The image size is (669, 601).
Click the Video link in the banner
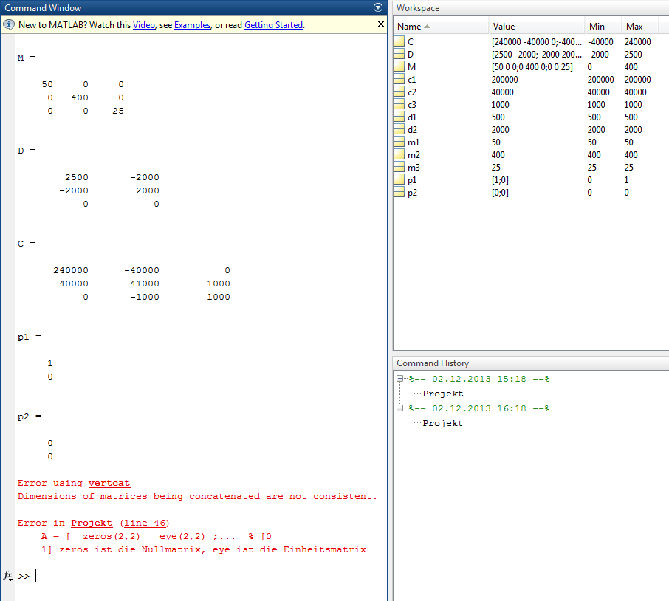pos(144,25)
